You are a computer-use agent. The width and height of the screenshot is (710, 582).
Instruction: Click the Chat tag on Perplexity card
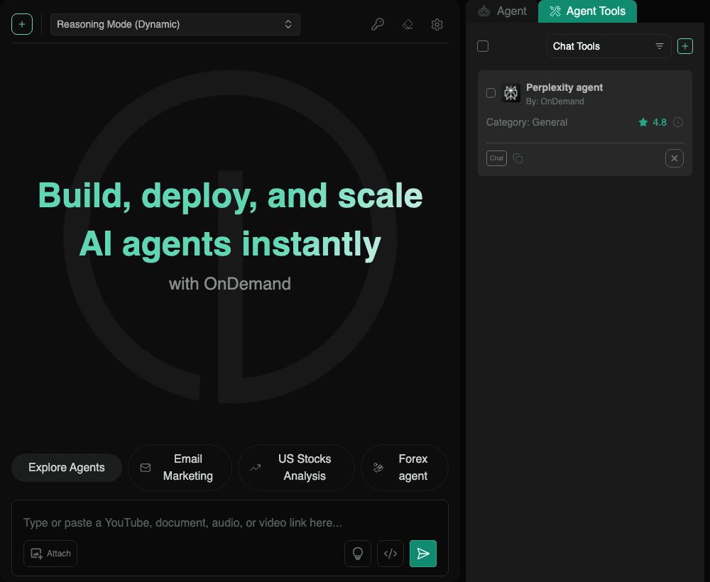point(496,158)
